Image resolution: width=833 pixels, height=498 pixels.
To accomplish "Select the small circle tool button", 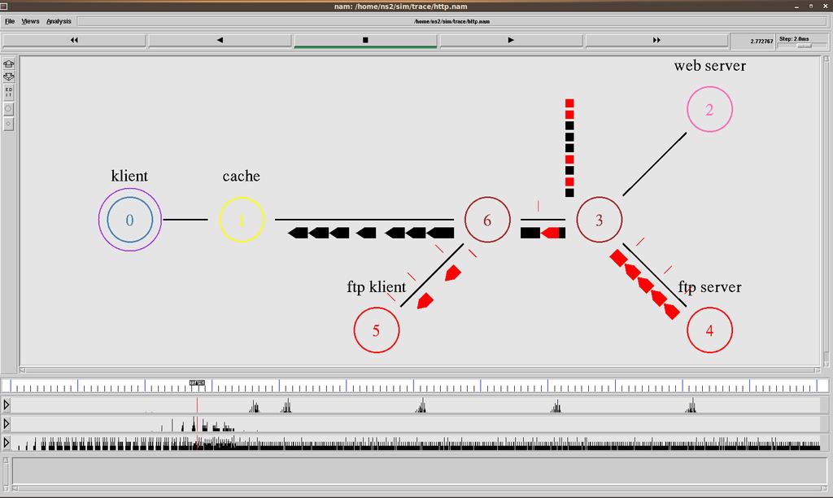I will [8, 124].
